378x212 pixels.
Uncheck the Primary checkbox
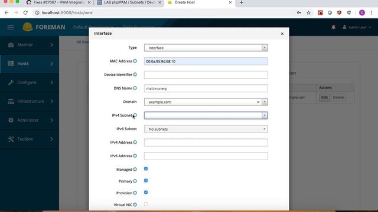coord(146,181)
